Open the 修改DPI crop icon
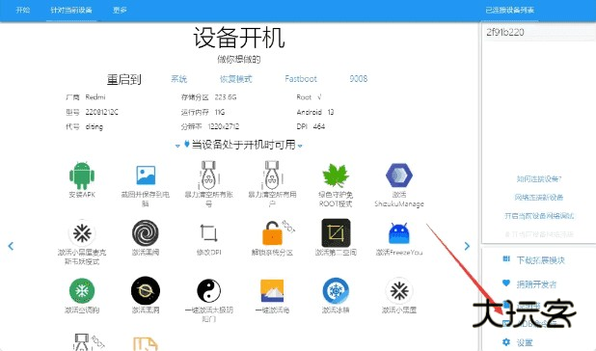The image size is (596, 351). coord(208,232)
